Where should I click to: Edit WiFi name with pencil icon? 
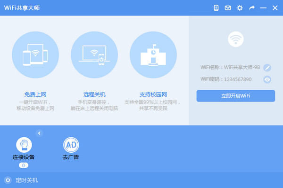click(267, 68)
